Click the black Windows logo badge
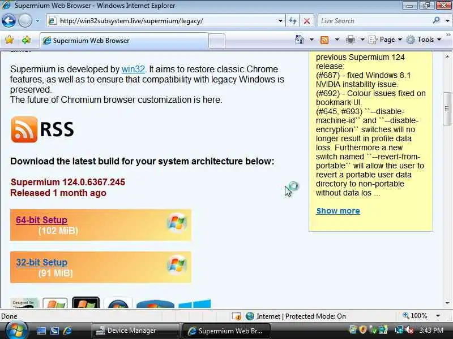The width and height of the screenshot is (453, 339). tap(86, 302)
